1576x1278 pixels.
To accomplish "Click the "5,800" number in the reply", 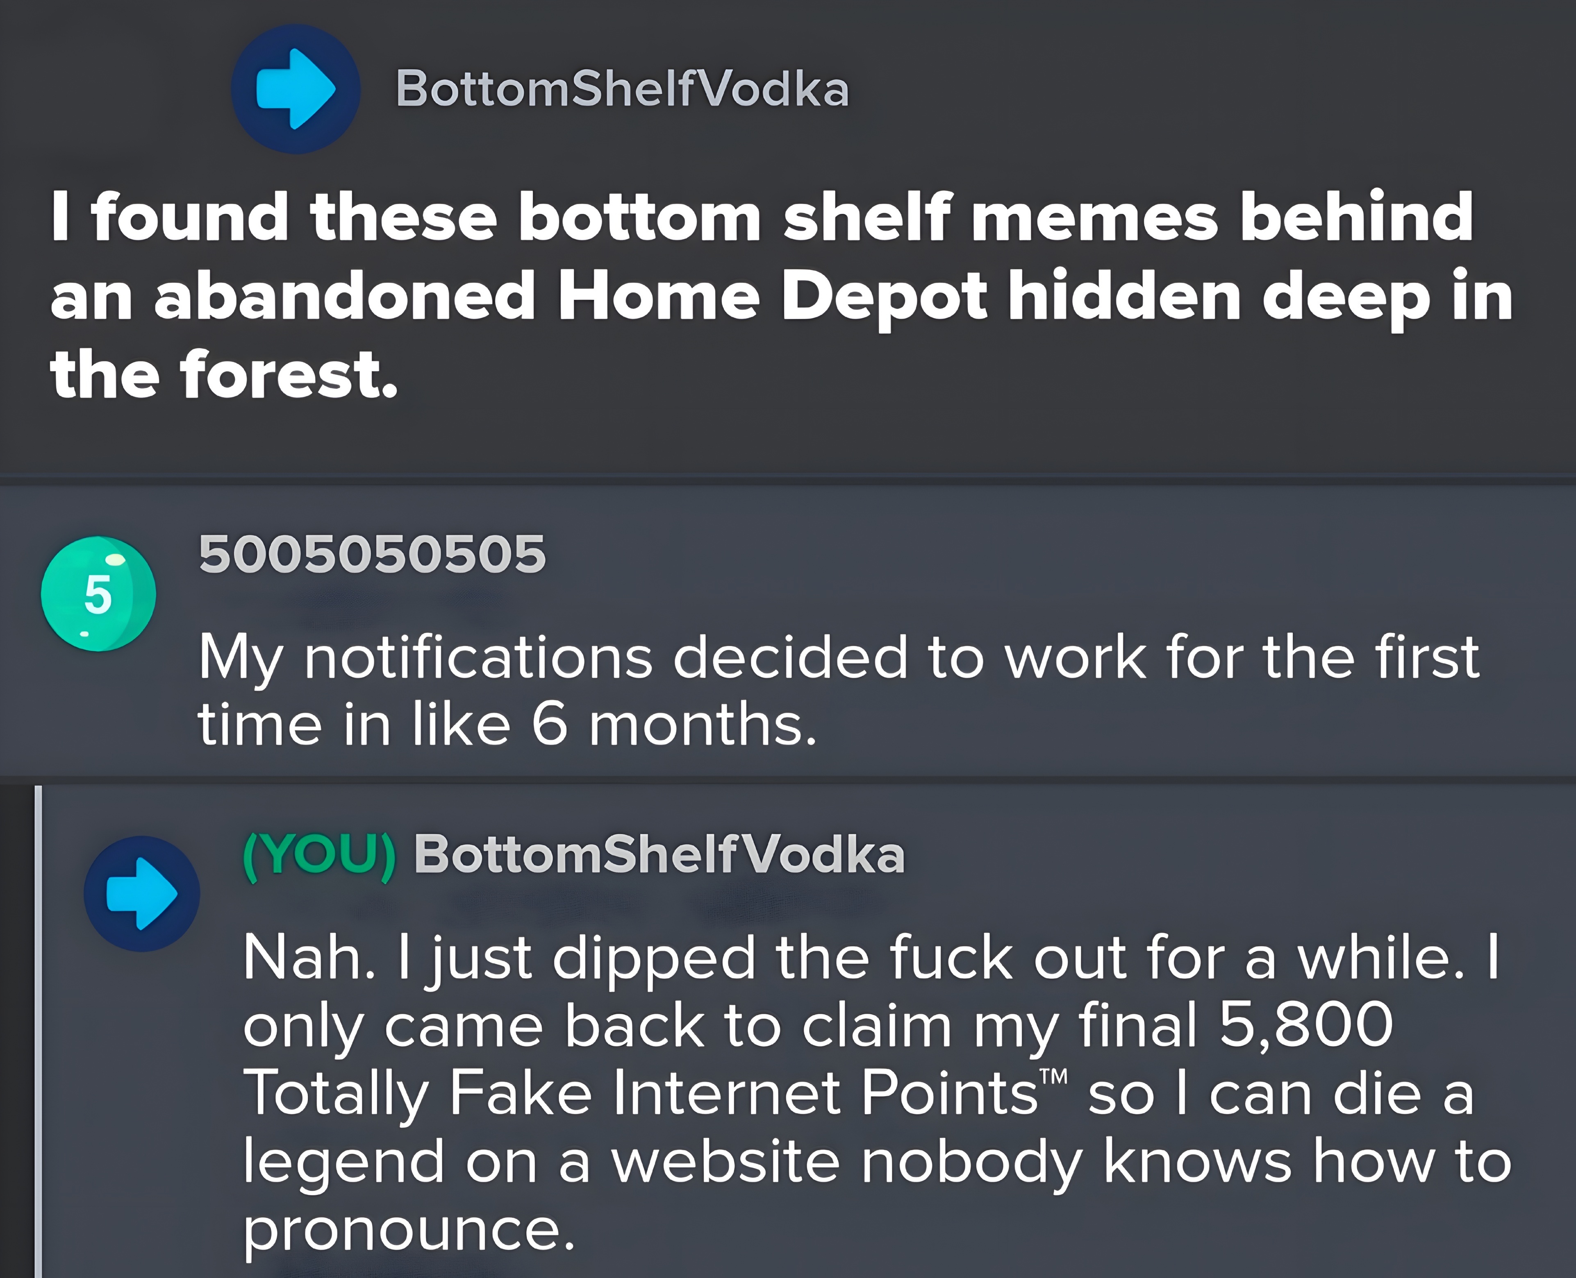I will tap(1306, 1024).
